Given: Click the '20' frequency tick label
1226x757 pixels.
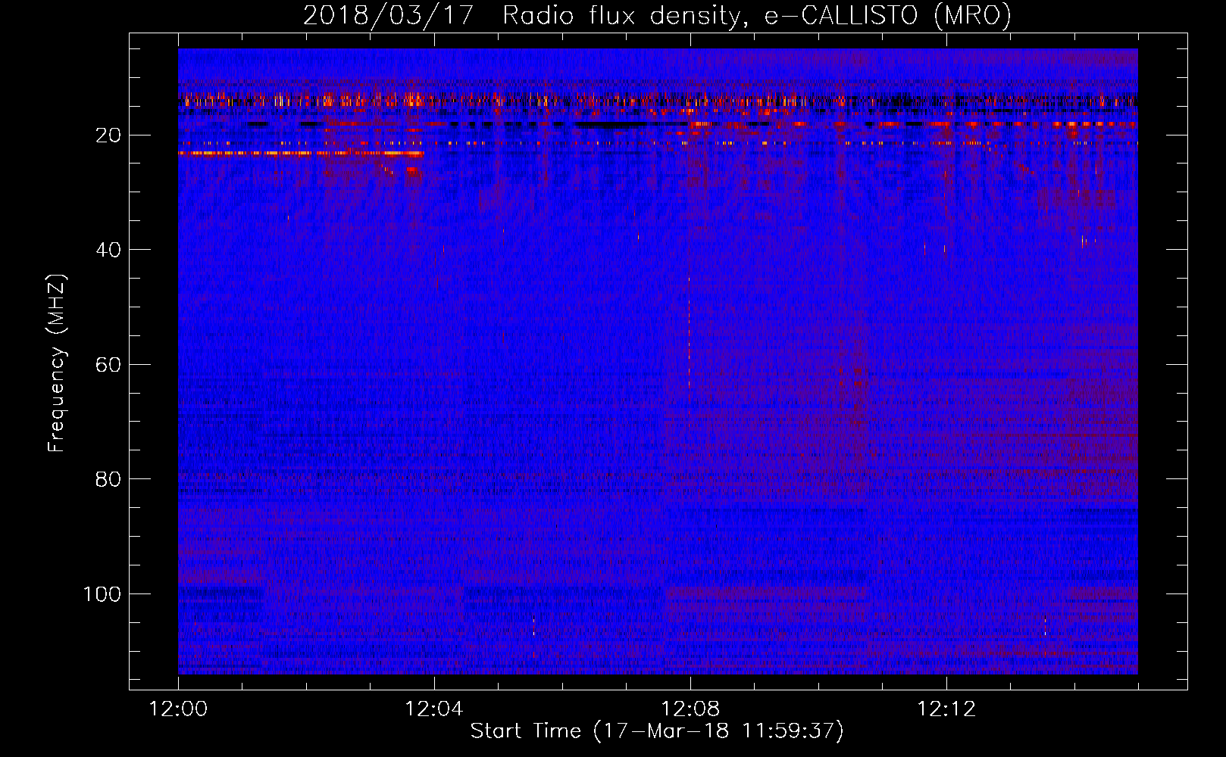Looking at the screenshot, I should 108,136.
